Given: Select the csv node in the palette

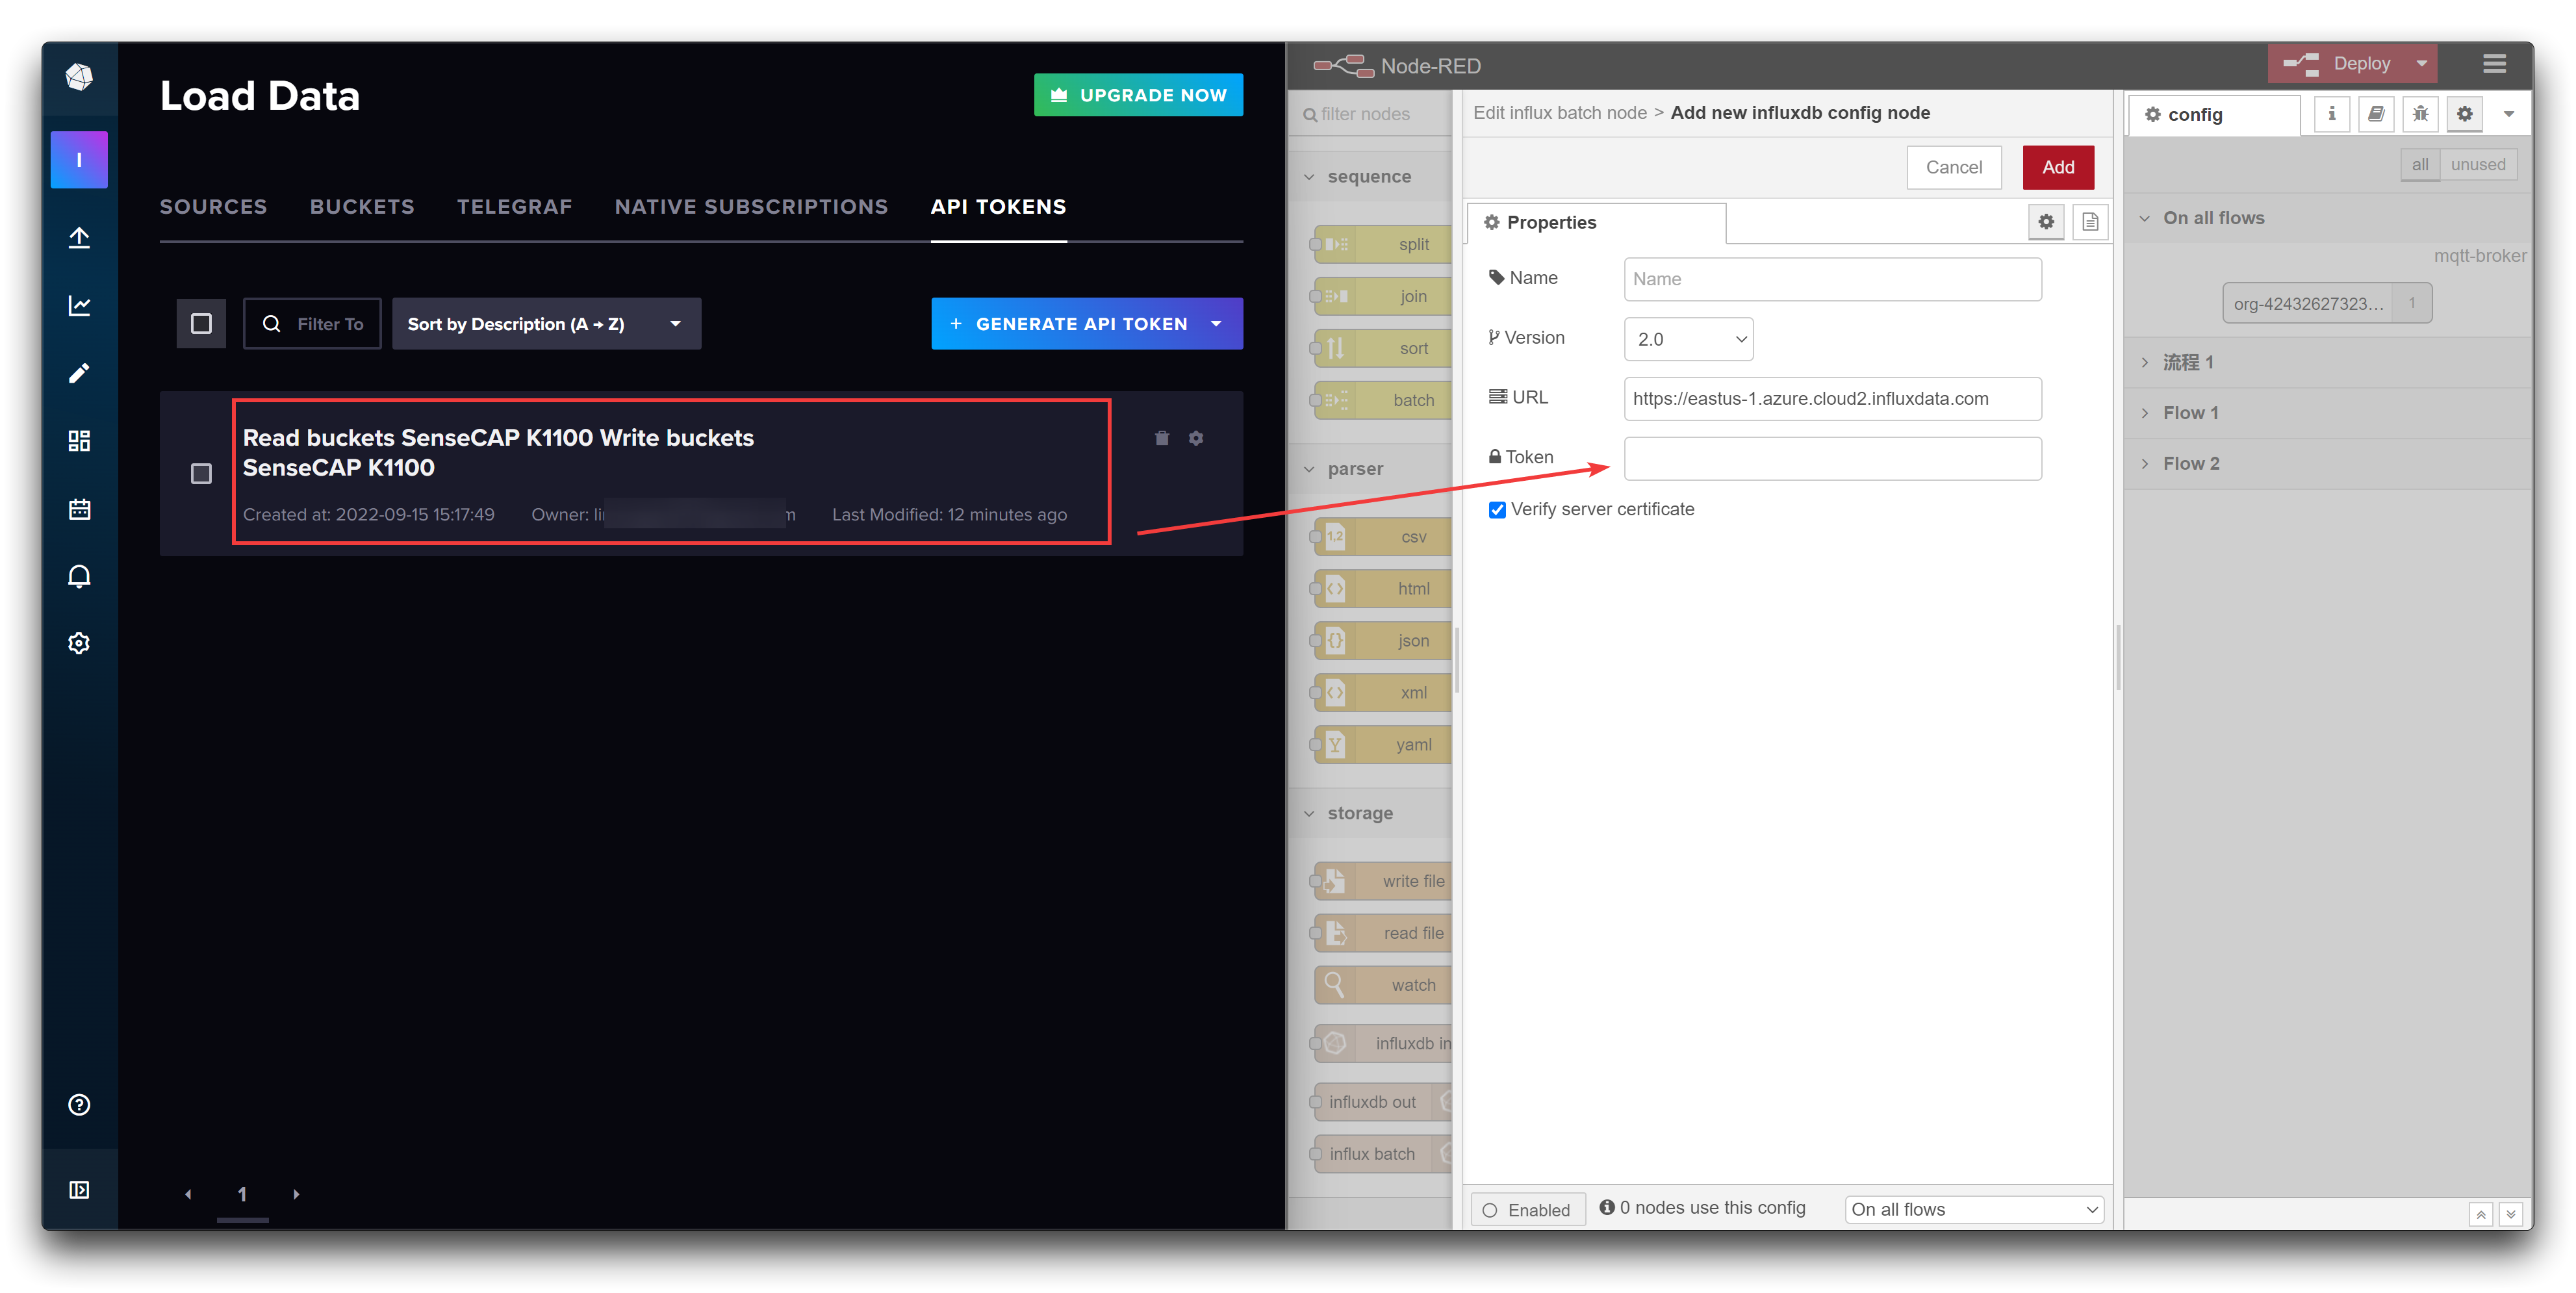Looking at the screenshot, I should (1383, 537).
